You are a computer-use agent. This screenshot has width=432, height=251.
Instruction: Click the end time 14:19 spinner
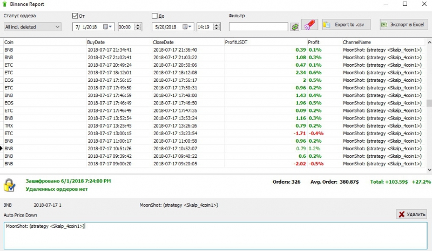click(217, 27)
